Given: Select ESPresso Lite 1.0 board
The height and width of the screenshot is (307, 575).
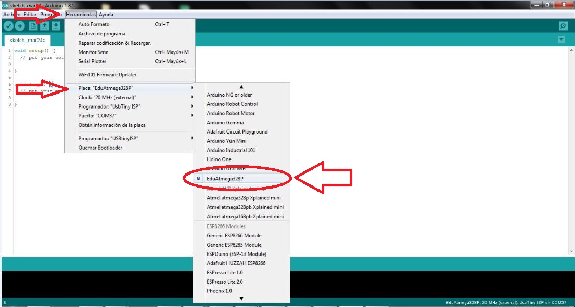Looking at the screenshot, I should [241, 273].
